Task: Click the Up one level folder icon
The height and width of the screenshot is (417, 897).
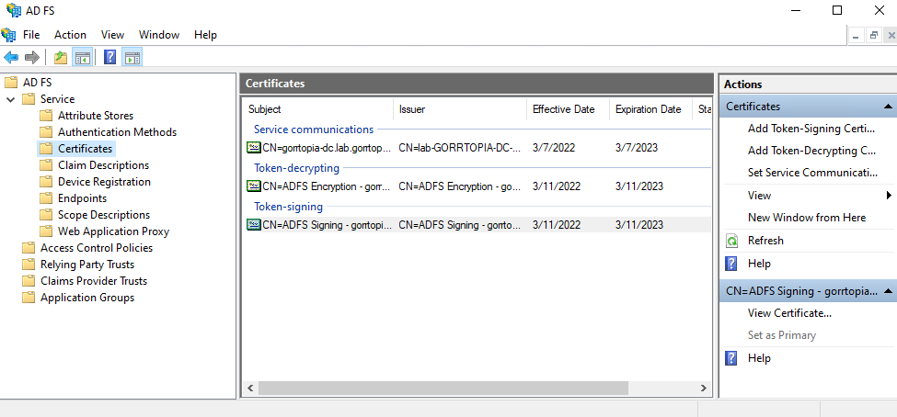Action: click(x=61, y=57)
